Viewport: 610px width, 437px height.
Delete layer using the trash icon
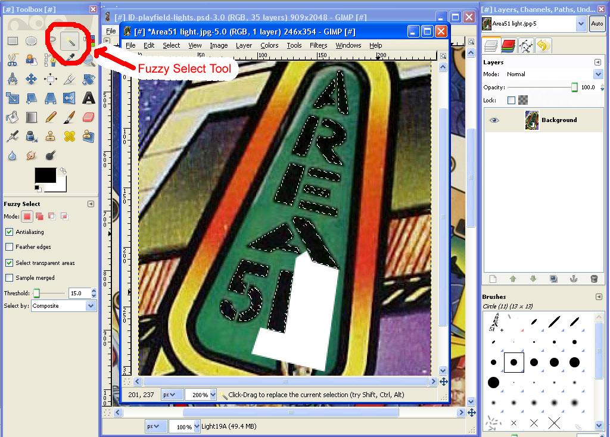(x=593, y=279)
